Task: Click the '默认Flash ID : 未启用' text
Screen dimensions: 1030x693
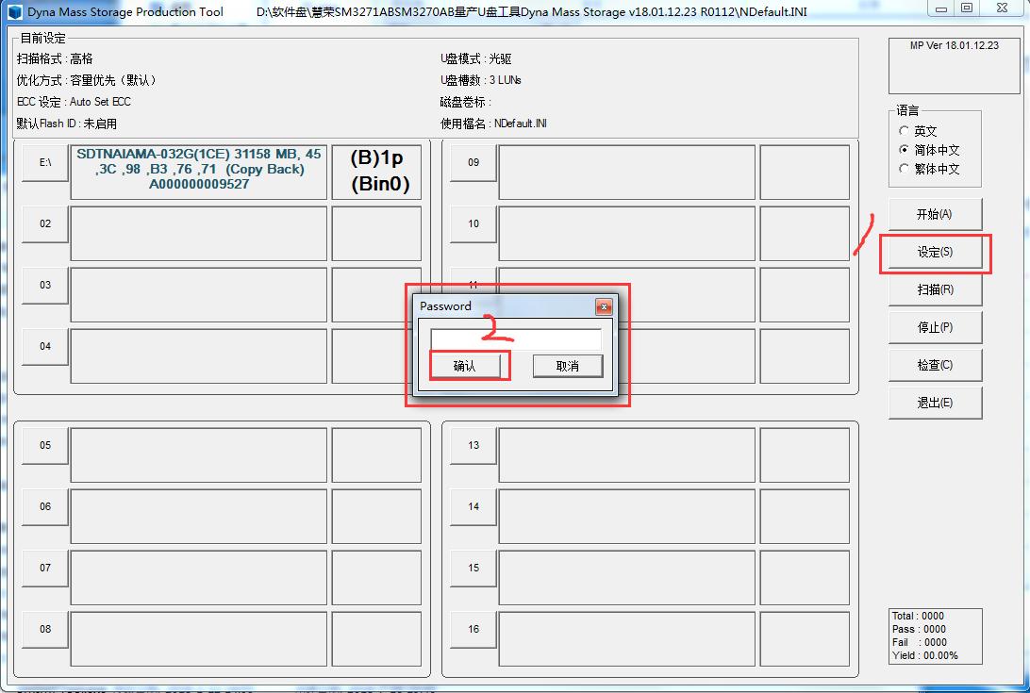Action: (66, 124)
